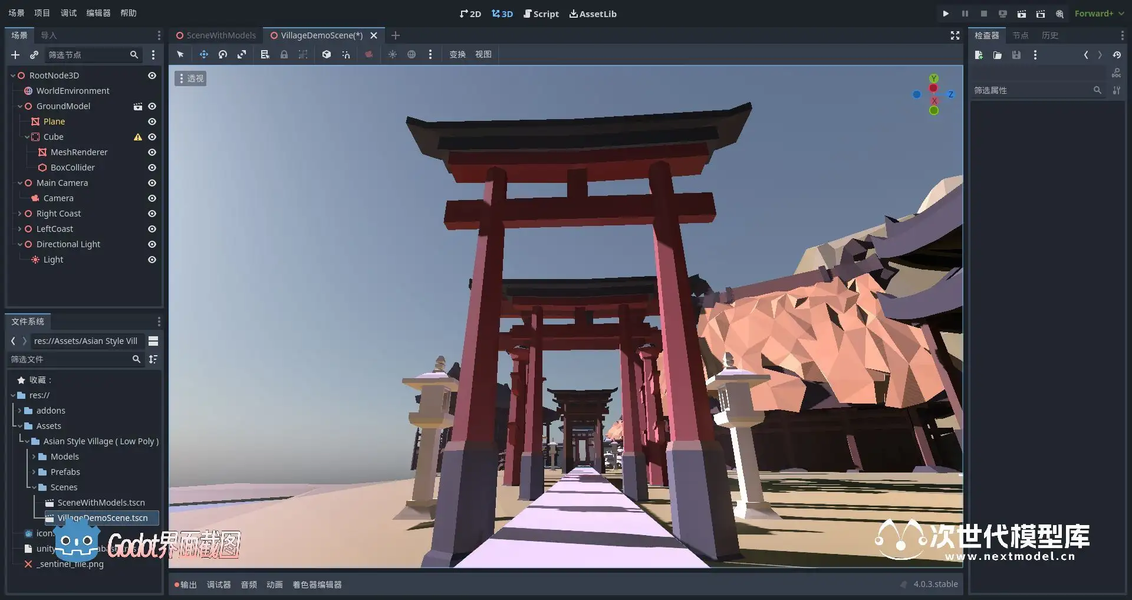Image resolution: width=1132 pixels, height=600 pixels.
Task: Switch to the SceneWithModels scene tab
Action: pos(216,35)
